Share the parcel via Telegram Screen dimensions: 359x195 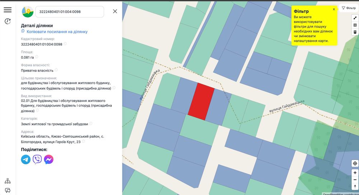coord(26,160)
